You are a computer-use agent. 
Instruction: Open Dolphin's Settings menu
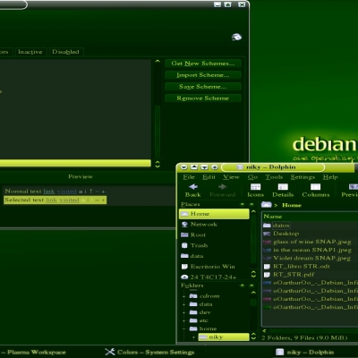[303, 177]
